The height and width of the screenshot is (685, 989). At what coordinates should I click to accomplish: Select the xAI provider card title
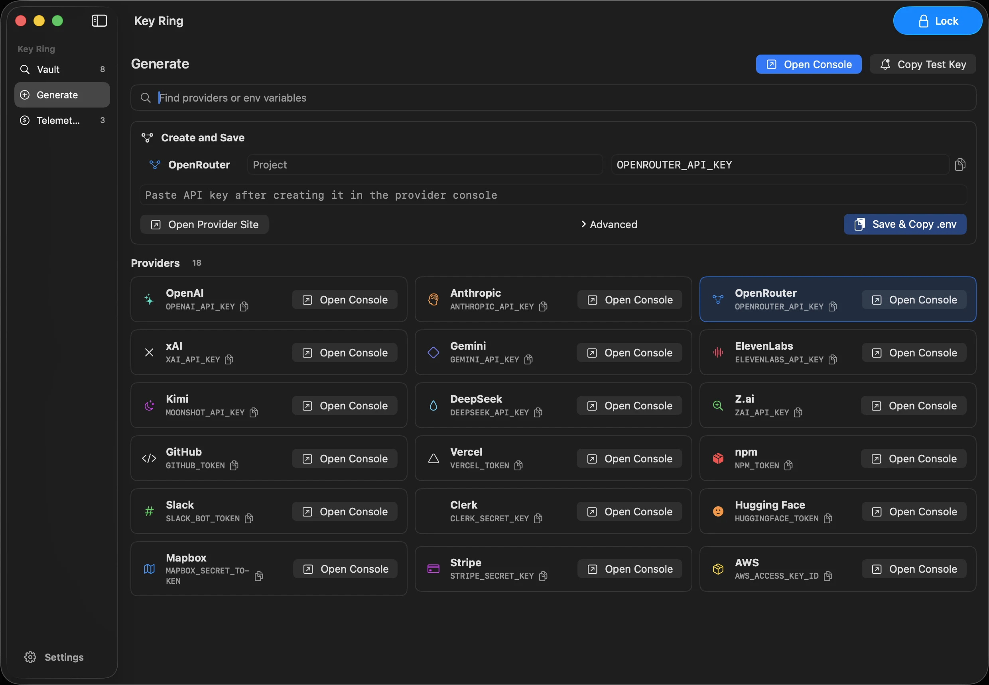174,346
